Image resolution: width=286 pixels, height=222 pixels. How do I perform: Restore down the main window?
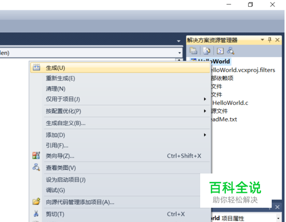tap(251, 5)
